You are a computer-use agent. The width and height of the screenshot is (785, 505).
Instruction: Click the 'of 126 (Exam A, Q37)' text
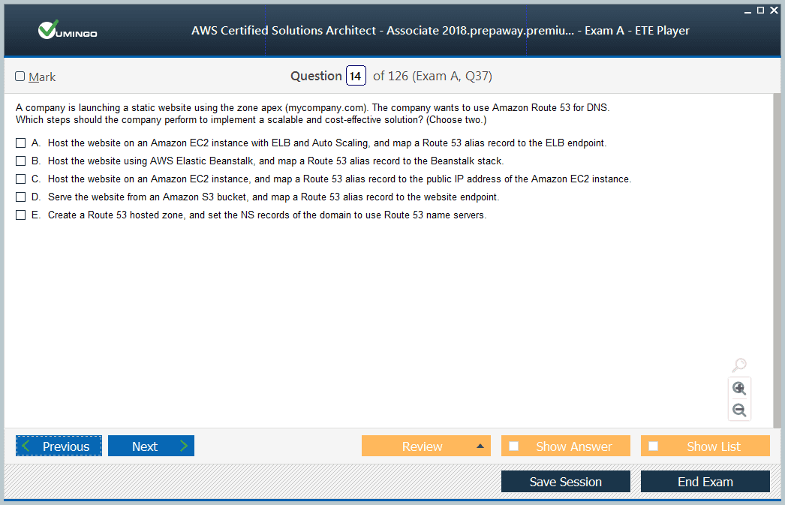(x=432, y=76)
